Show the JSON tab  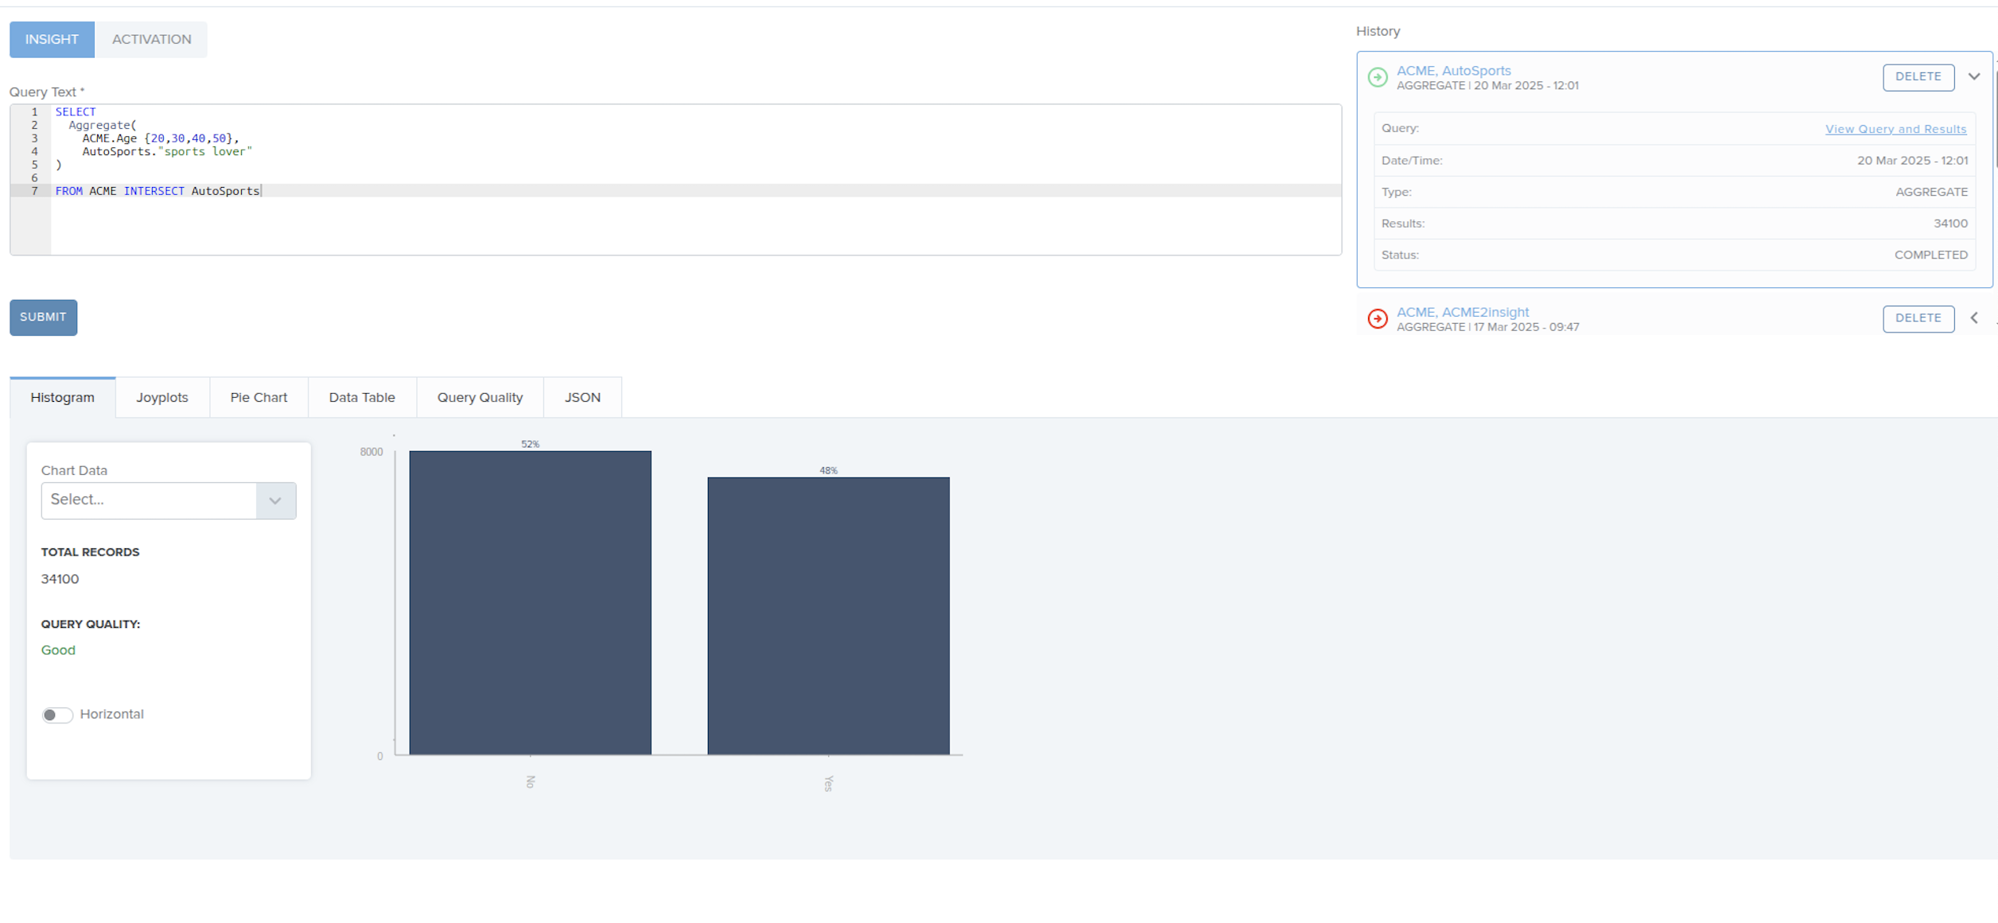click(582, 397)
